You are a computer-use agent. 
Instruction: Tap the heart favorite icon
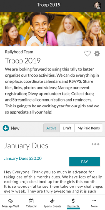click(87, 54)
